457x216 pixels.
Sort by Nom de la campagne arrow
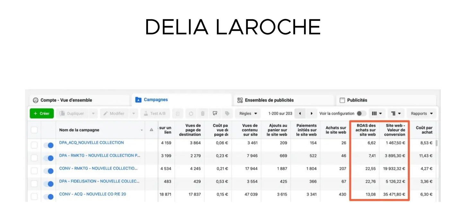tap(142, 130)
